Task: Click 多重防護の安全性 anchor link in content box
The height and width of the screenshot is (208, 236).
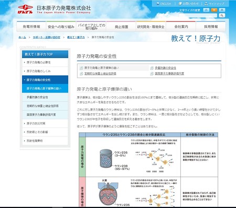Action: coord(165,68)
